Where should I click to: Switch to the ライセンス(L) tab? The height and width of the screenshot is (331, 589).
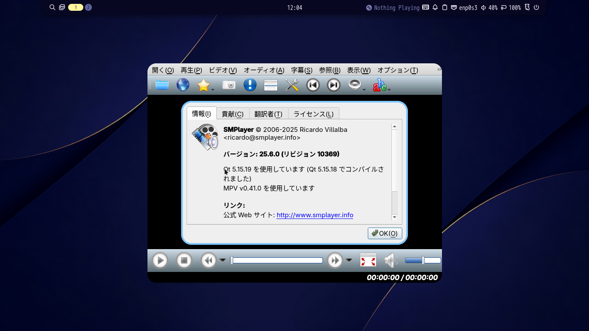[313, 114]
